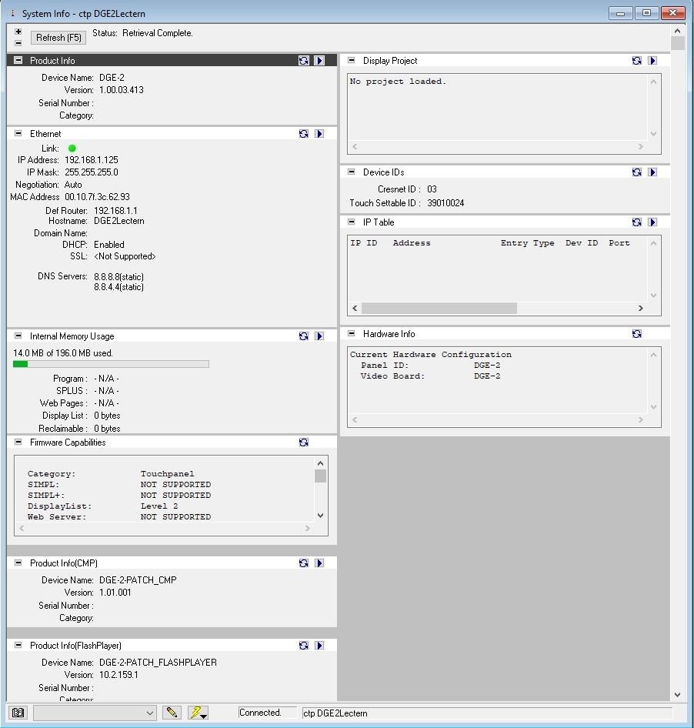Select DNS server 8.8.8.8(static)

[x=118, y=277]
